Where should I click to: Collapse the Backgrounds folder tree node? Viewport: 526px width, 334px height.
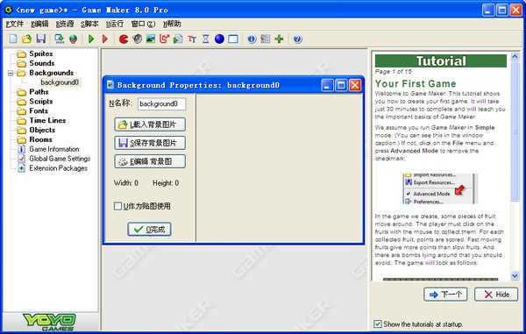[11, 73]
